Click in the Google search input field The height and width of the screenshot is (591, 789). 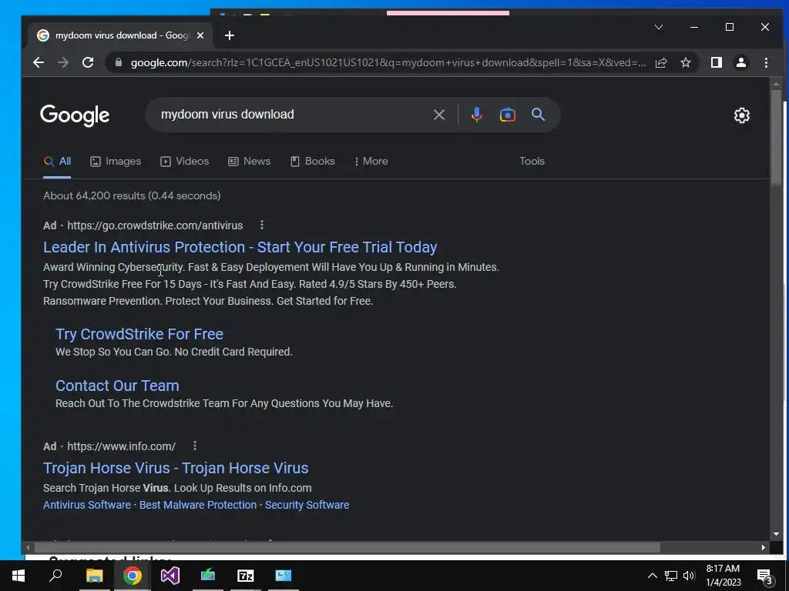pos(292,115)
